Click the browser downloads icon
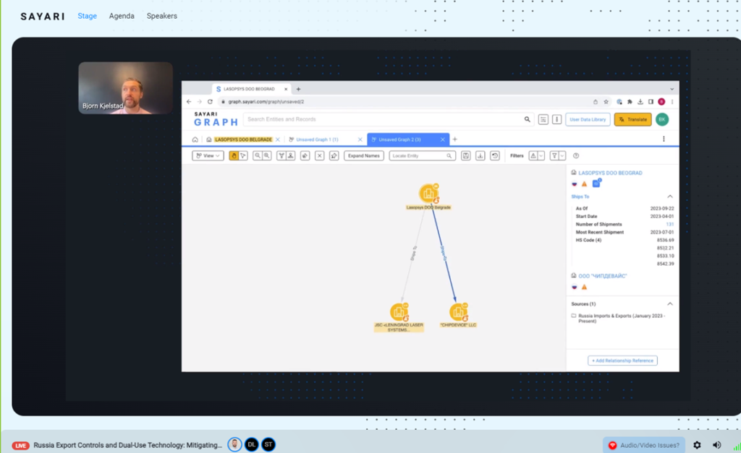This screenshot has width=741, height=453. [640, 101]
